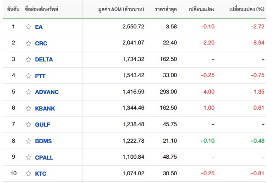Star the ADVANC stock row
275x183 pixels.
tap(28, 92)
